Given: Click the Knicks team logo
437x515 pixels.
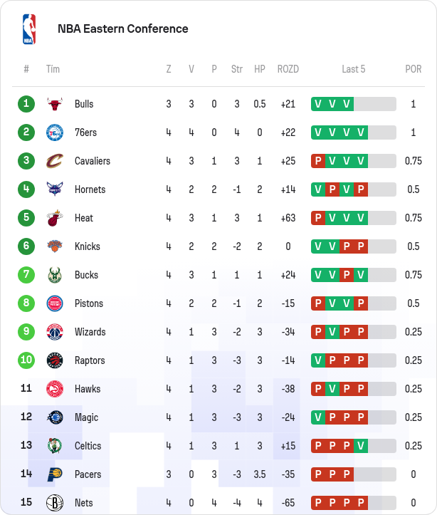Looking at the screenshot, I should tap(55, 246).
